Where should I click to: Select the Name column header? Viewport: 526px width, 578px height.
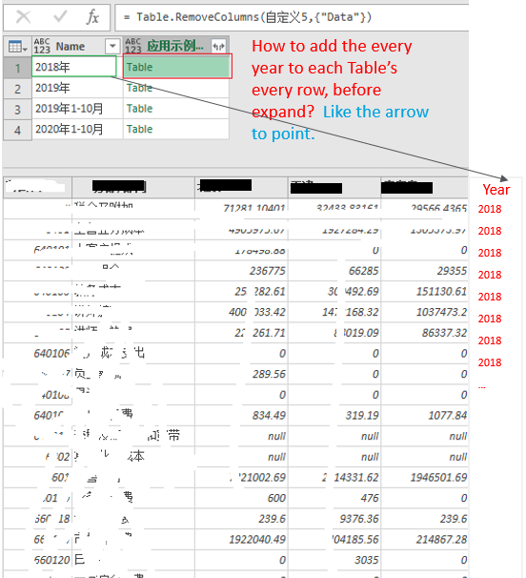[x=76, y=46]
